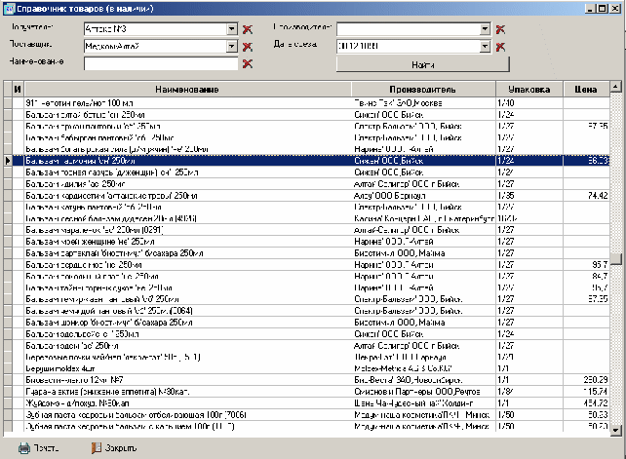626x459 pixels.
Task: Clear the date filter with red X
Action: (x=500, y=46)
